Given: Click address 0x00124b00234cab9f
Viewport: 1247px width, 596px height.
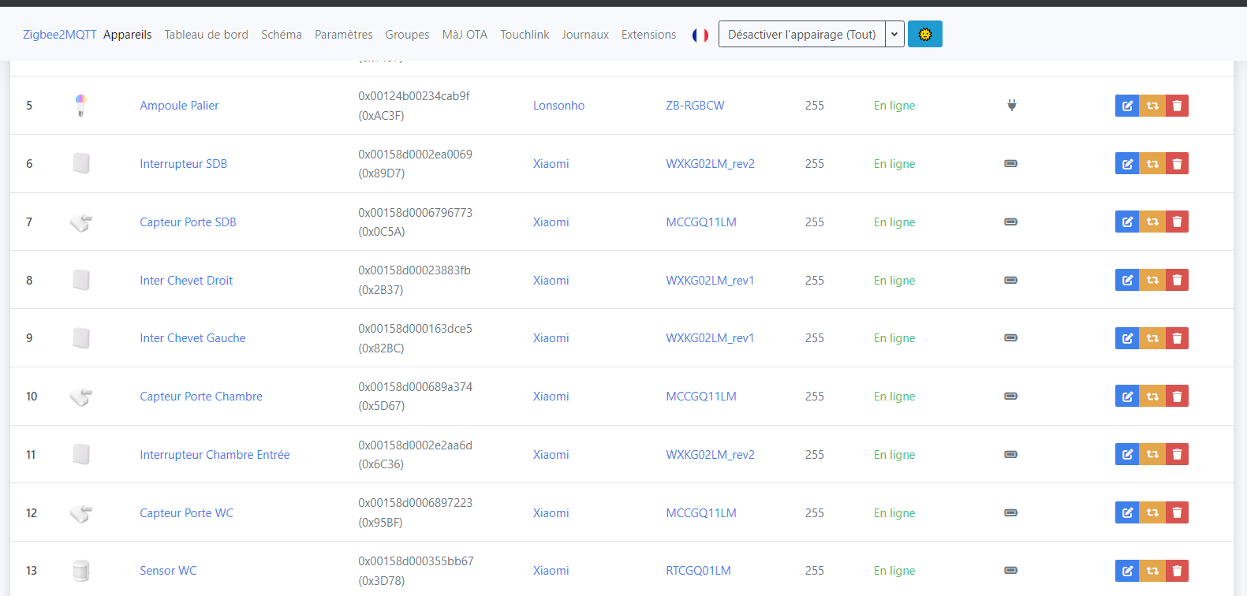Looking at the screenshot, I should [x=414, y=96].
